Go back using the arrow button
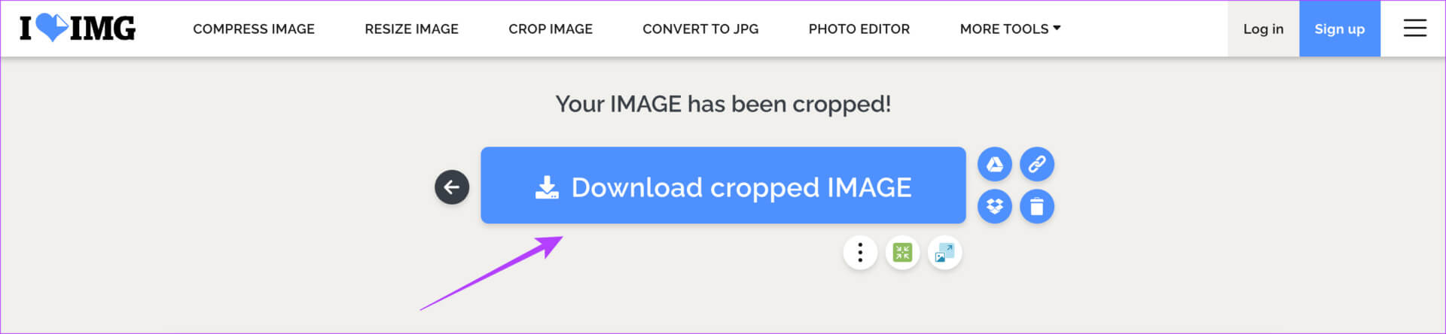 [452, 187]
